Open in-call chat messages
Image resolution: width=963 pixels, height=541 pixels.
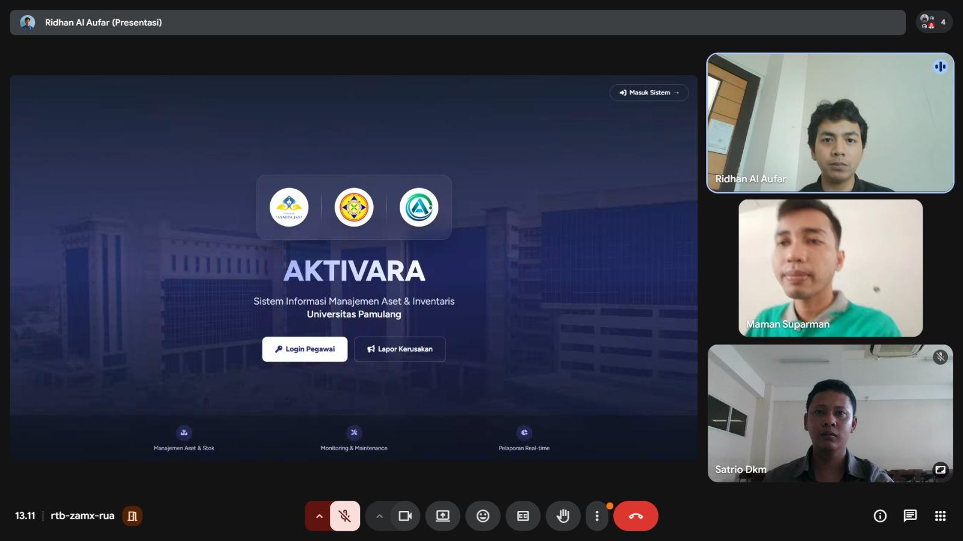click(909, 516)
